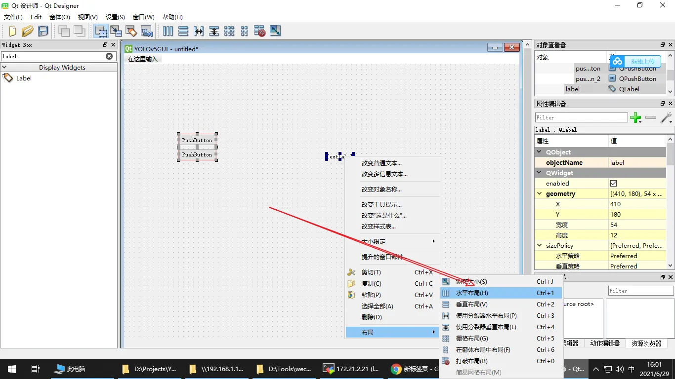This screenshot has height=379, width=675.
Task: Open Chrome 新标签页 in the taskbar
Action: (414, 369)
